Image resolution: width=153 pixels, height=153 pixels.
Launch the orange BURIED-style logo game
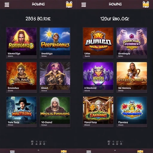pyautogui.click(x=98, y=43)
